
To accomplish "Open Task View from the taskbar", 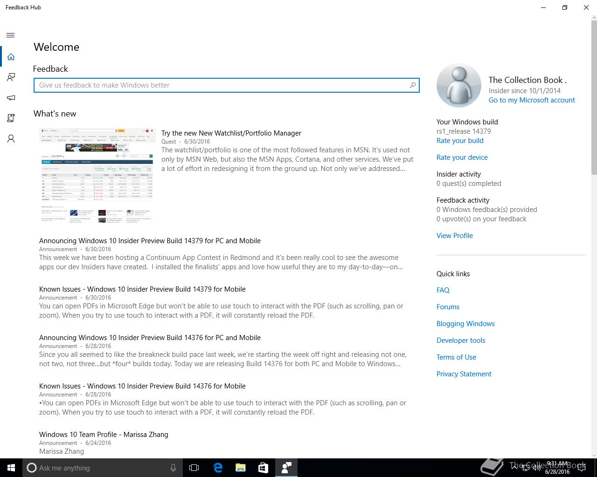I will pos(194,468).
